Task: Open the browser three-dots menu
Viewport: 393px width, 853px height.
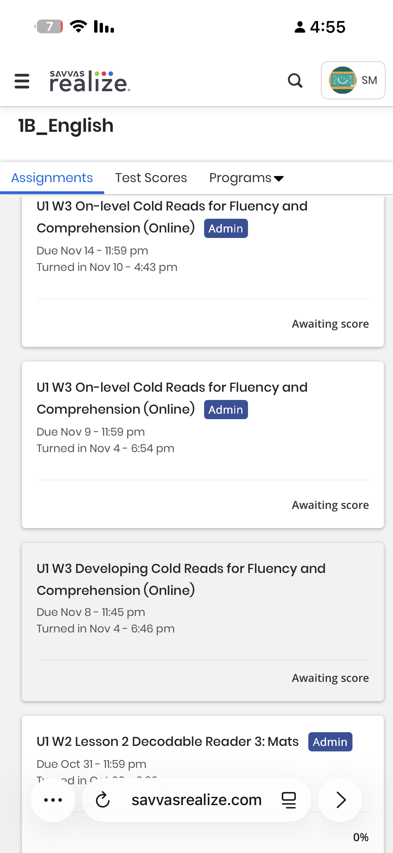Action: (x=53, y=800)
